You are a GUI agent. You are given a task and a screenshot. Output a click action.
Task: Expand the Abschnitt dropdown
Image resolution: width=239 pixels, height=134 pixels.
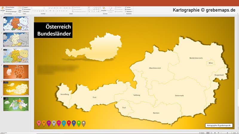click(26, 12)
